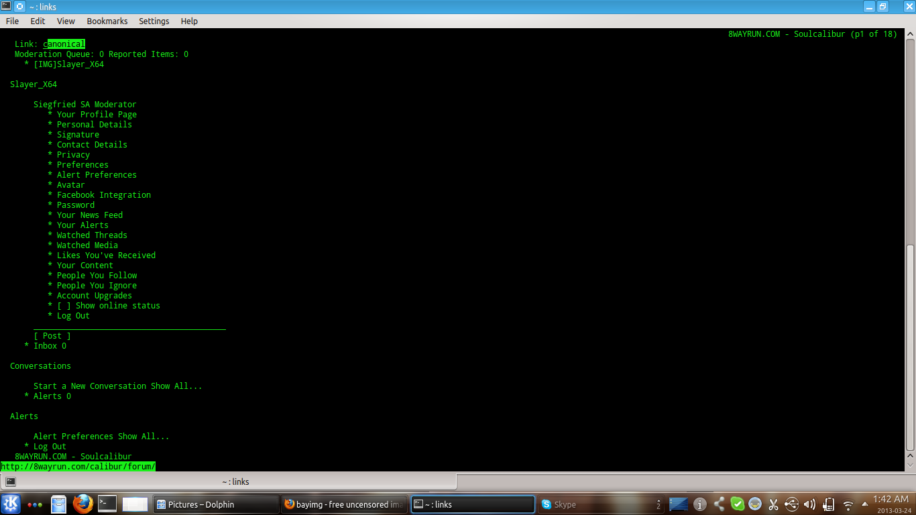Image resolution: width=916 pixels, height=515 pixels.
Task: Open Personal Details link
Action: click(x=95, y=125)
